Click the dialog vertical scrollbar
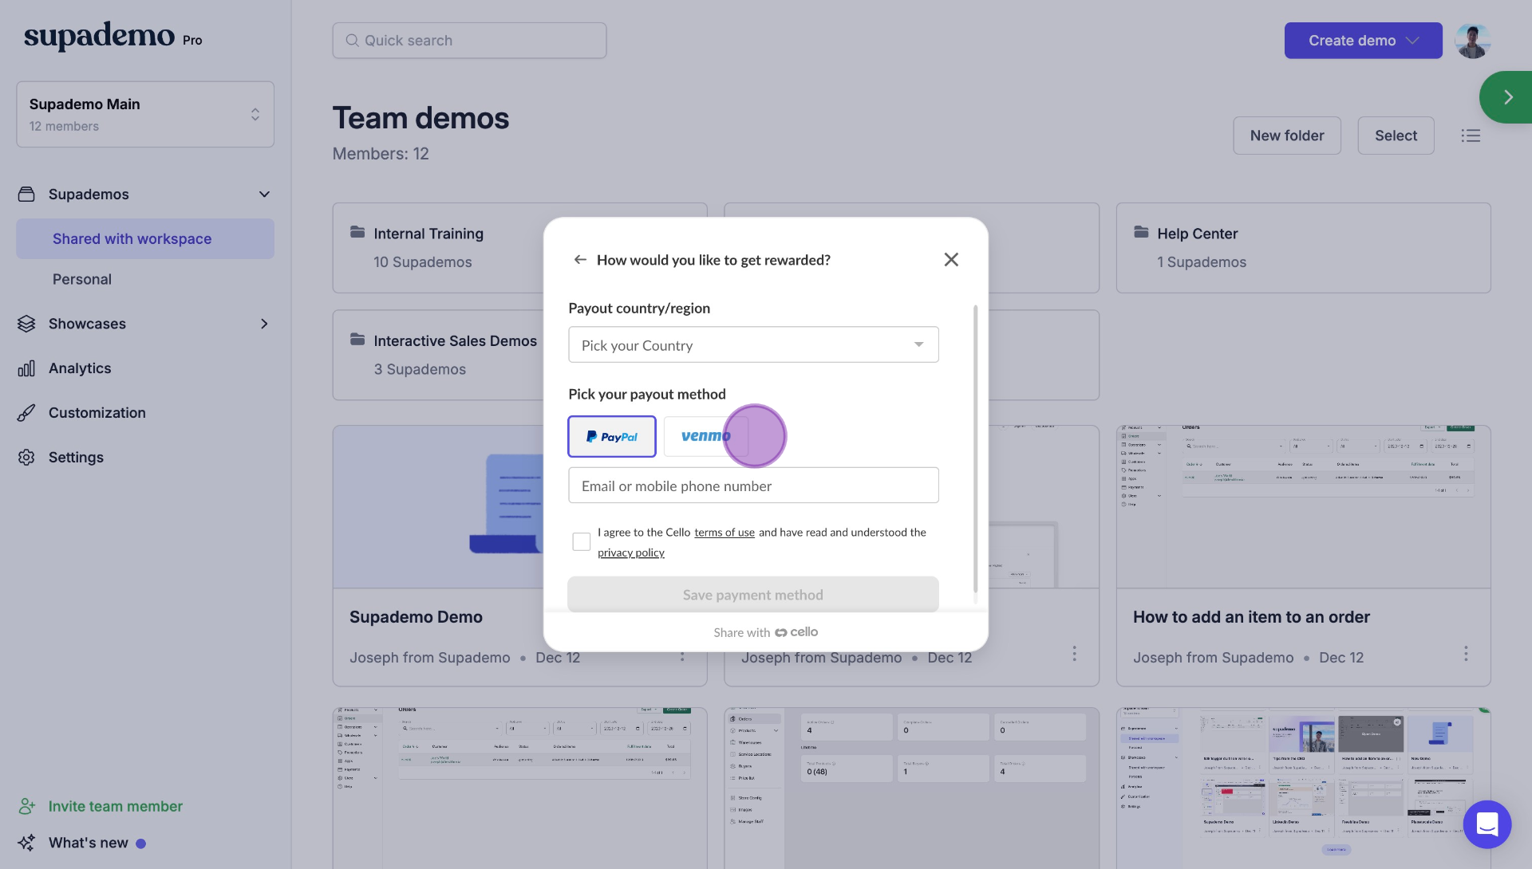 coord(975,449)
